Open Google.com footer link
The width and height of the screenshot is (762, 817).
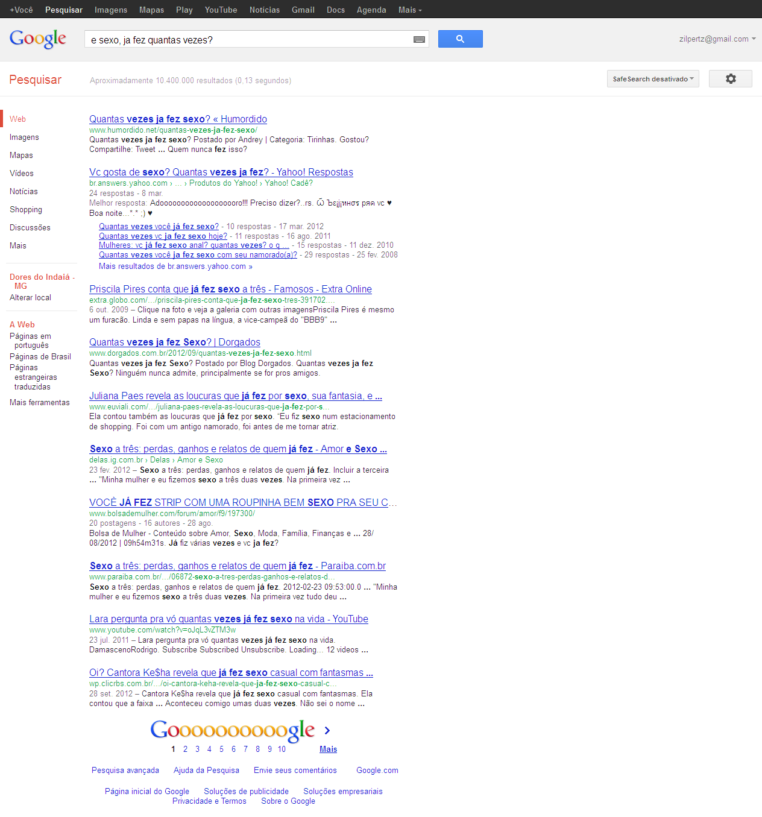point(377,770)
